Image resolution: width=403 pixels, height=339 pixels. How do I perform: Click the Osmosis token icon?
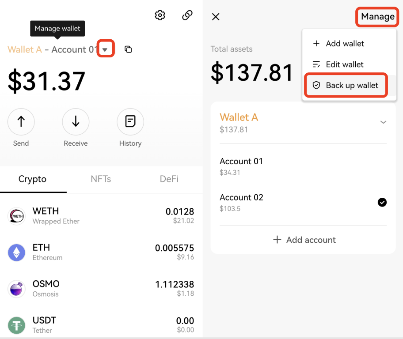pos(17,289)
